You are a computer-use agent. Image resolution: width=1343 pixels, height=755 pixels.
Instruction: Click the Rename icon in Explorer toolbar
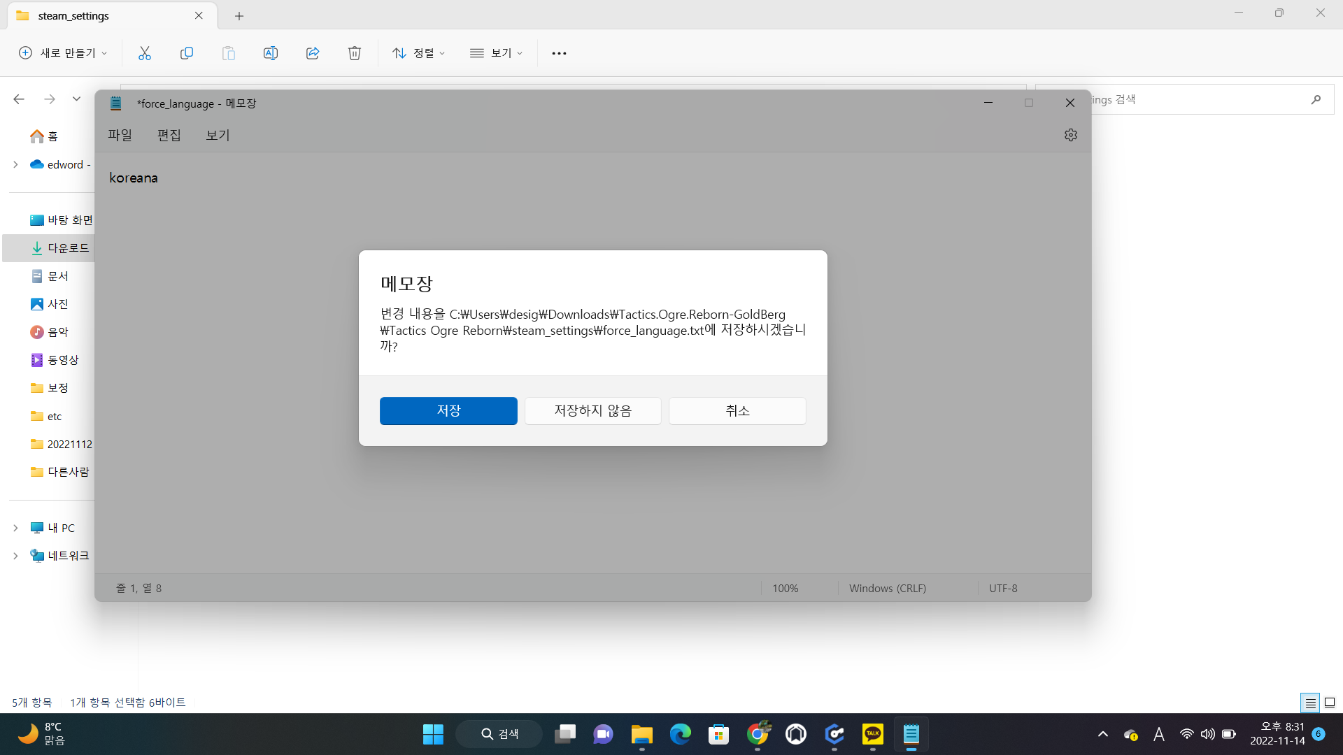point(271,53)
